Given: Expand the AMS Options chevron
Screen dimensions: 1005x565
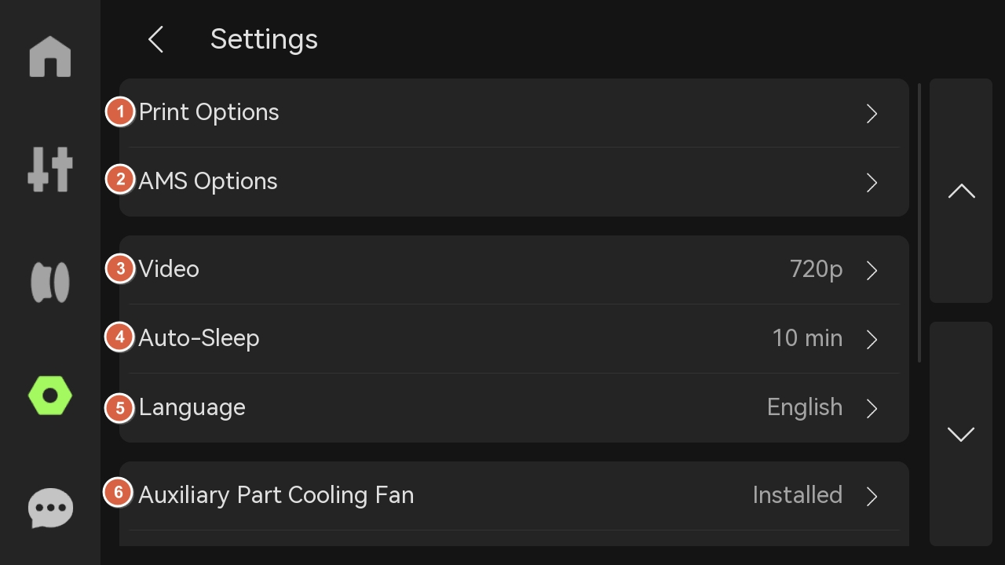Looking at the screenshot, I should point(872,183).
